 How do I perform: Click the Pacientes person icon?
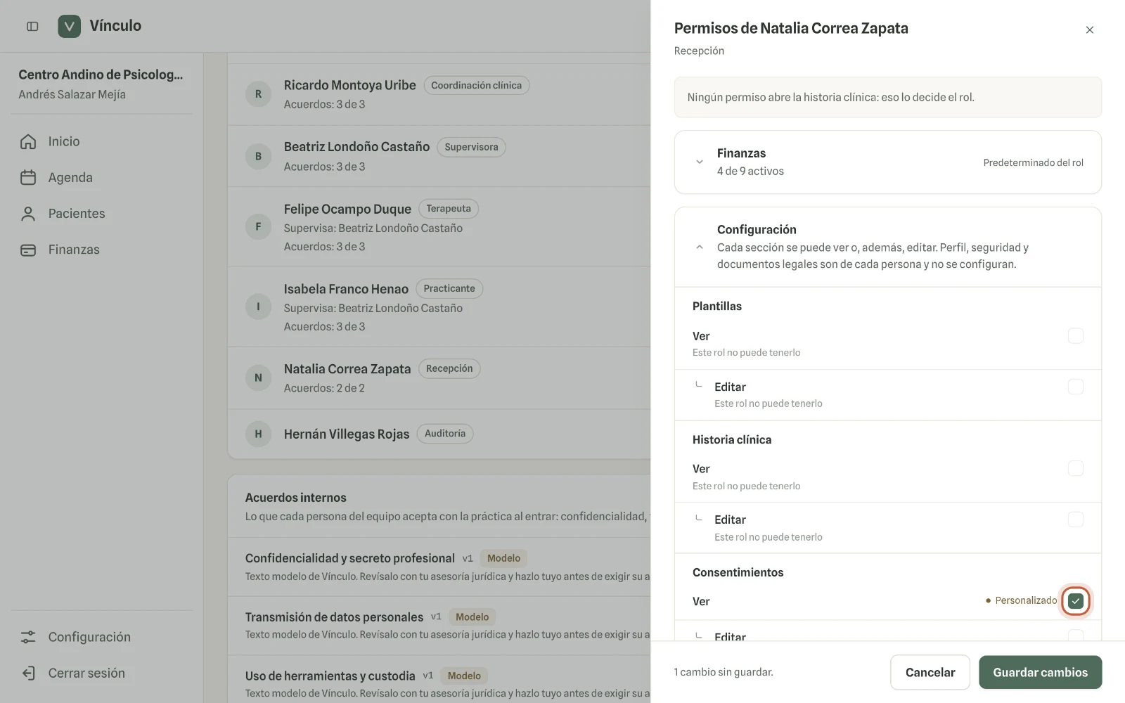pyautogui.click(x=28, y=214)
